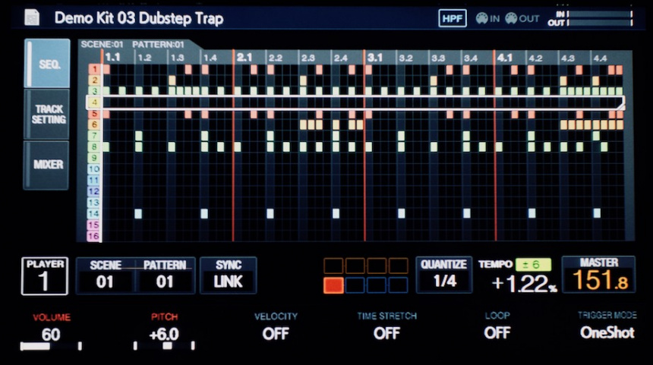This screenshot has height=365, width=653.
Task: Click beat marker 1.3
Action: 178,58
